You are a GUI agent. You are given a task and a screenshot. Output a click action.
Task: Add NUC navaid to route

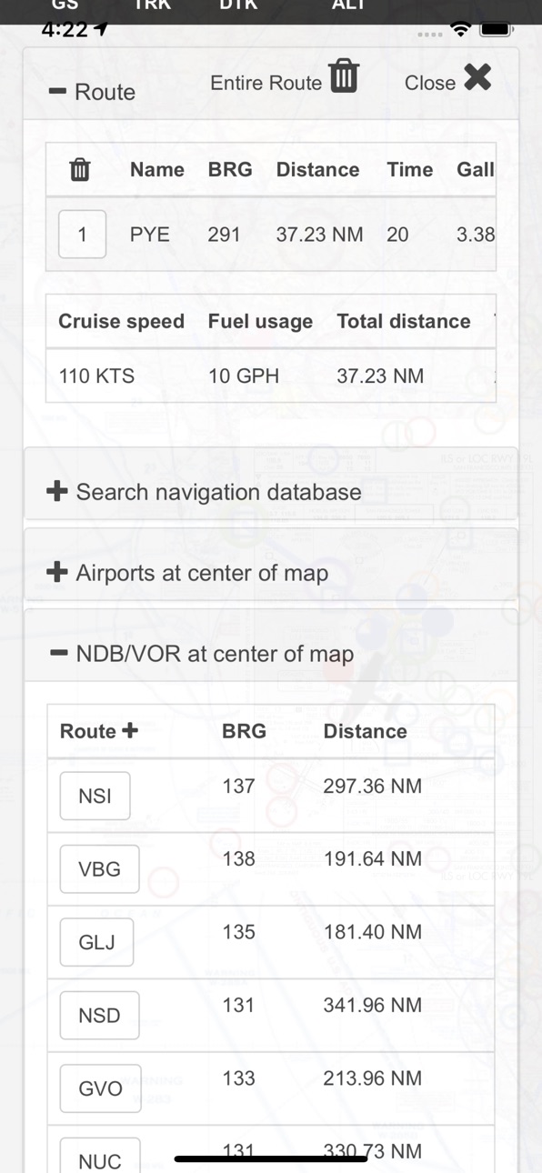click(100, 1156)
